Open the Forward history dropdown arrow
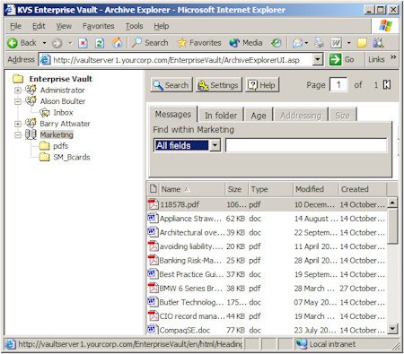 (70, 43)
